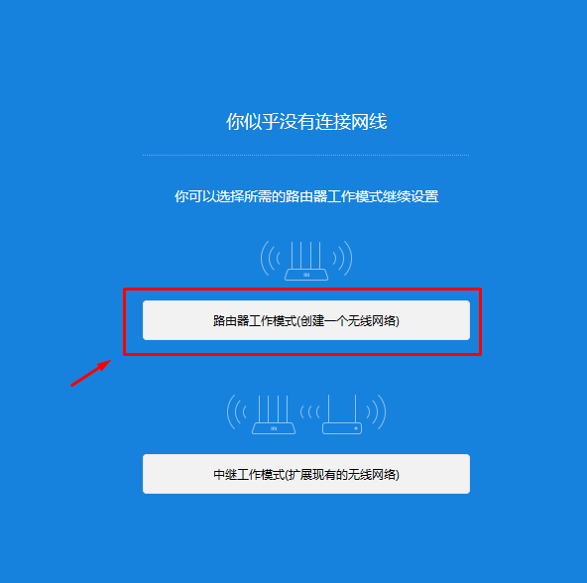Click the heading 你似乎没有连接网线

(x=306, y=121)
